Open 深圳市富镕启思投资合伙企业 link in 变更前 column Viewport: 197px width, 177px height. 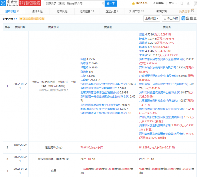[104, 84]
